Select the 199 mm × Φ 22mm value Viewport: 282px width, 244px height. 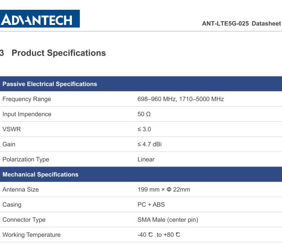(x=164, y=190)
